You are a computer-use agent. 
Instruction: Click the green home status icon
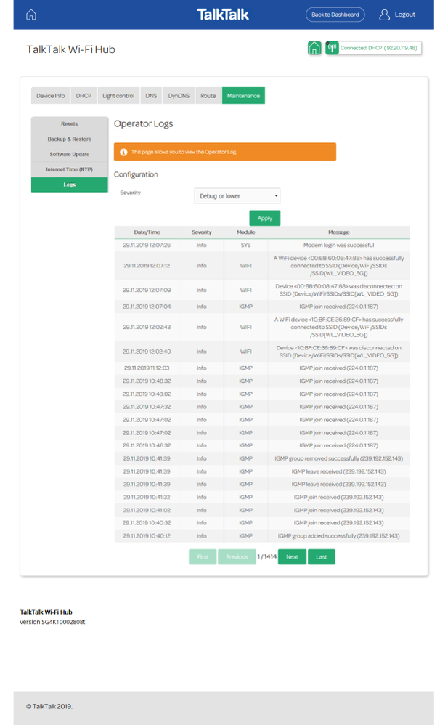point(314,49)
